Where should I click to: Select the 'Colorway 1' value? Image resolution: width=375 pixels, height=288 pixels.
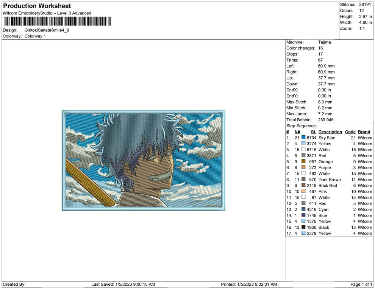click(35, 36)
